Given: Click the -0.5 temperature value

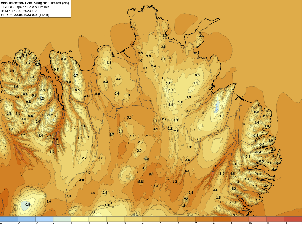Looking at the screenshot, I should click(42, 90).
